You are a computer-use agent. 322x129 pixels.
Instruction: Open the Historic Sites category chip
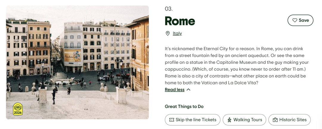pos(290,120)
